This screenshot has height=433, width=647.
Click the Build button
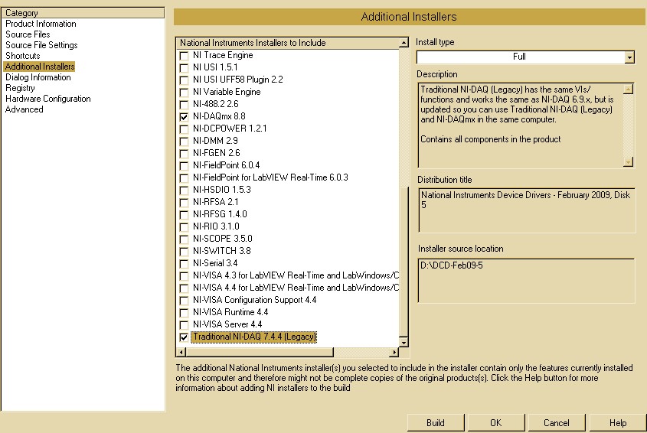[436, 423]
